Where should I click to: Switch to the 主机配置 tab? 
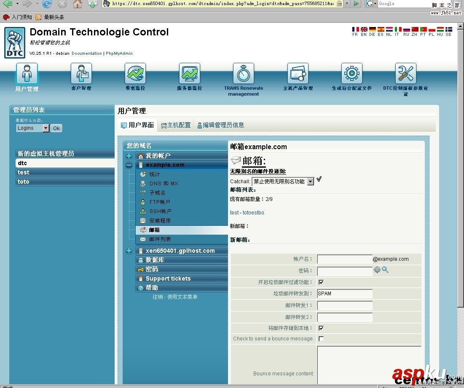(176, 125)
